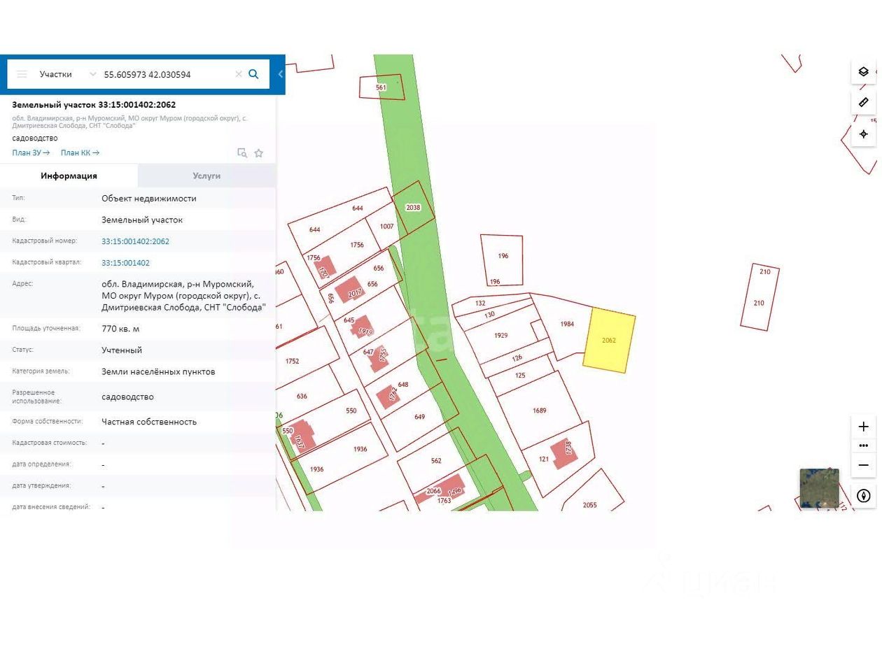882x670 pixels.
Task: Switch to the Информация tab
Action: [x=69, y=176]
